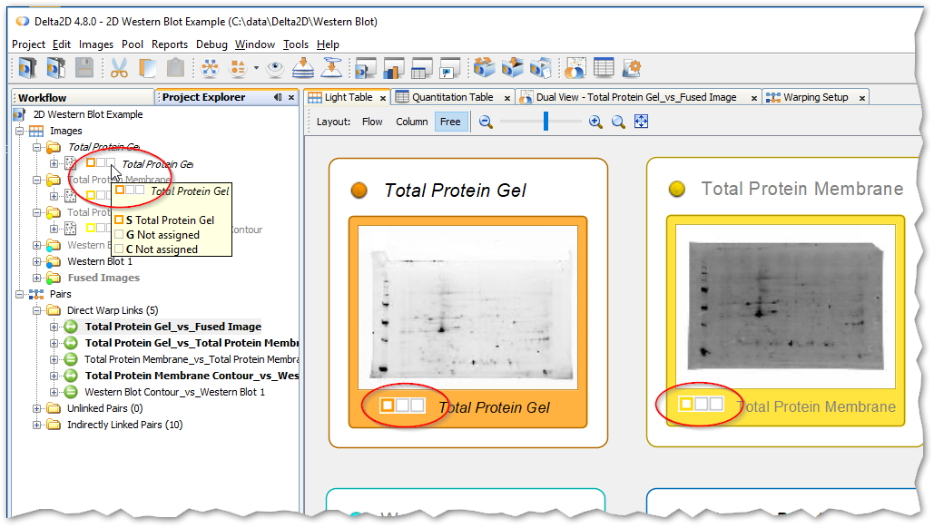This screenshot has width=934, height=528.
Task: Toggle the C Not assigned channel checkbox
Action: click(x=120, y=247)
